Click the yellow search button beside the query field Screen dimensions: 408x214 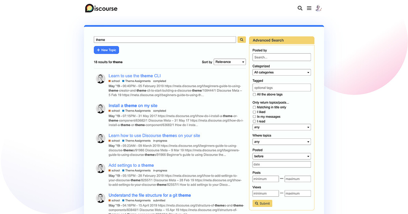click(242, 40)
